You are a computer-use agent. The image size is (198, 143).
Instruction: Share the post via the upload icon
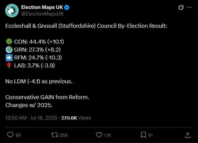[188, 135]
